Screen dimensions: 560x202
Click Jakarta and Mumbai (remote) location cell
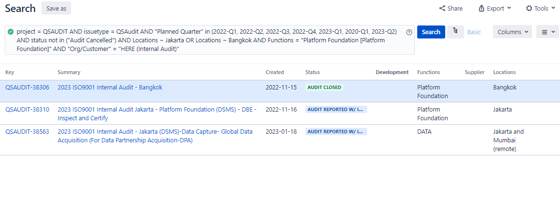(508, 140)
